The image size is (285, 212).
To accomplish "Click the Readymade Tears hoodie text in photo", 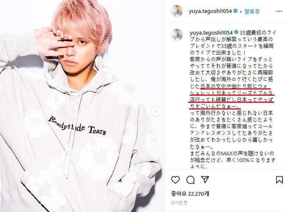I will click(77, 126).
